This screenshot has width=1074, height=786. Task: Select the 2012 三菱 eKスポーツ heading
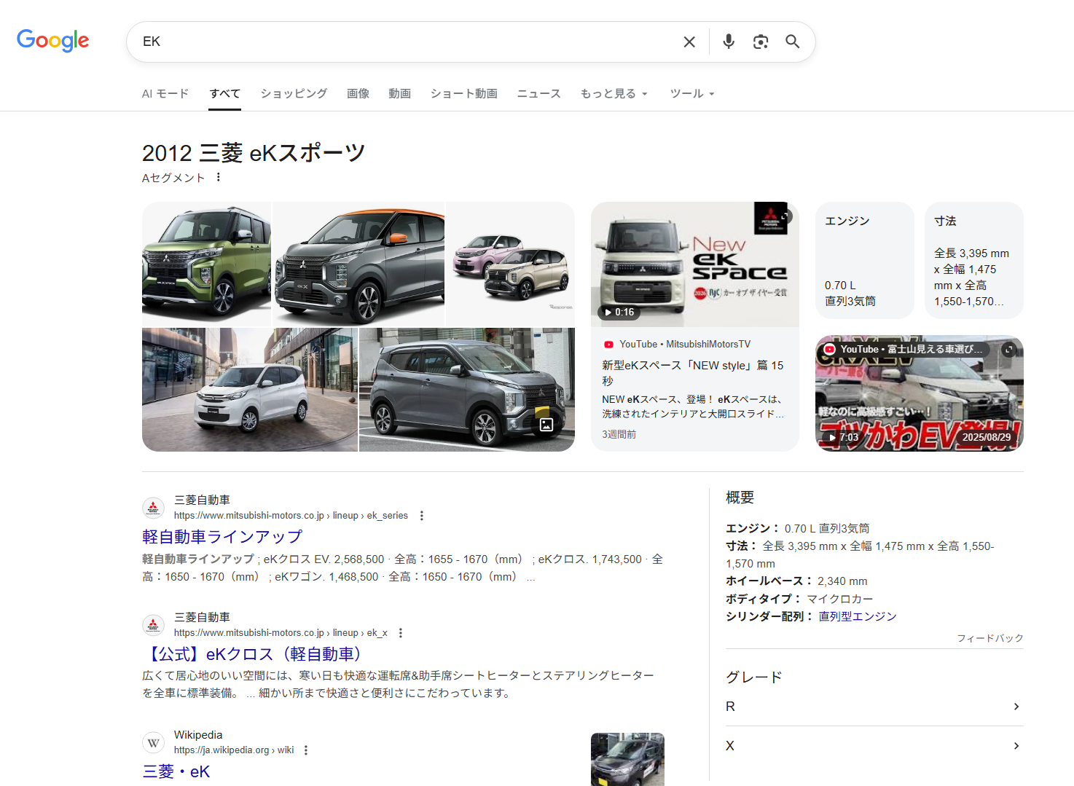click(254, 153)
